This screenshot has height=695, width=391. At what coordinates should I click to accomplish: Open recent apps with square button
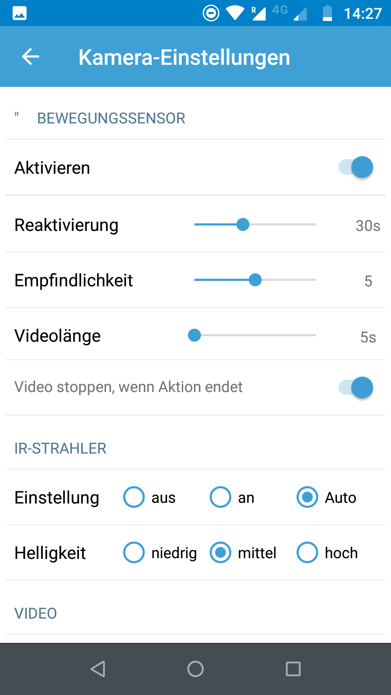[293, 669]
